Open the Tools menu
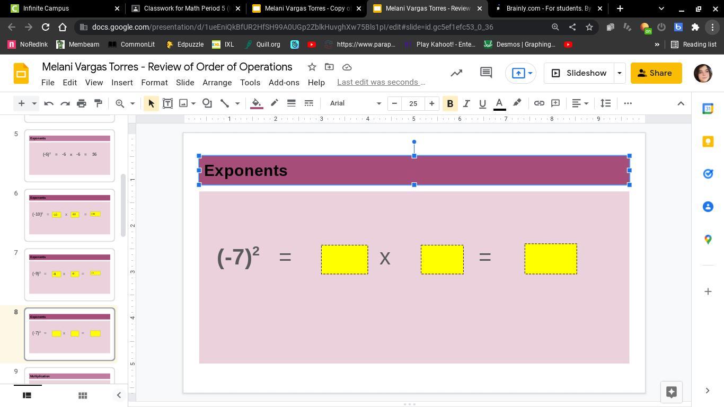 click(x=250, y=83)
